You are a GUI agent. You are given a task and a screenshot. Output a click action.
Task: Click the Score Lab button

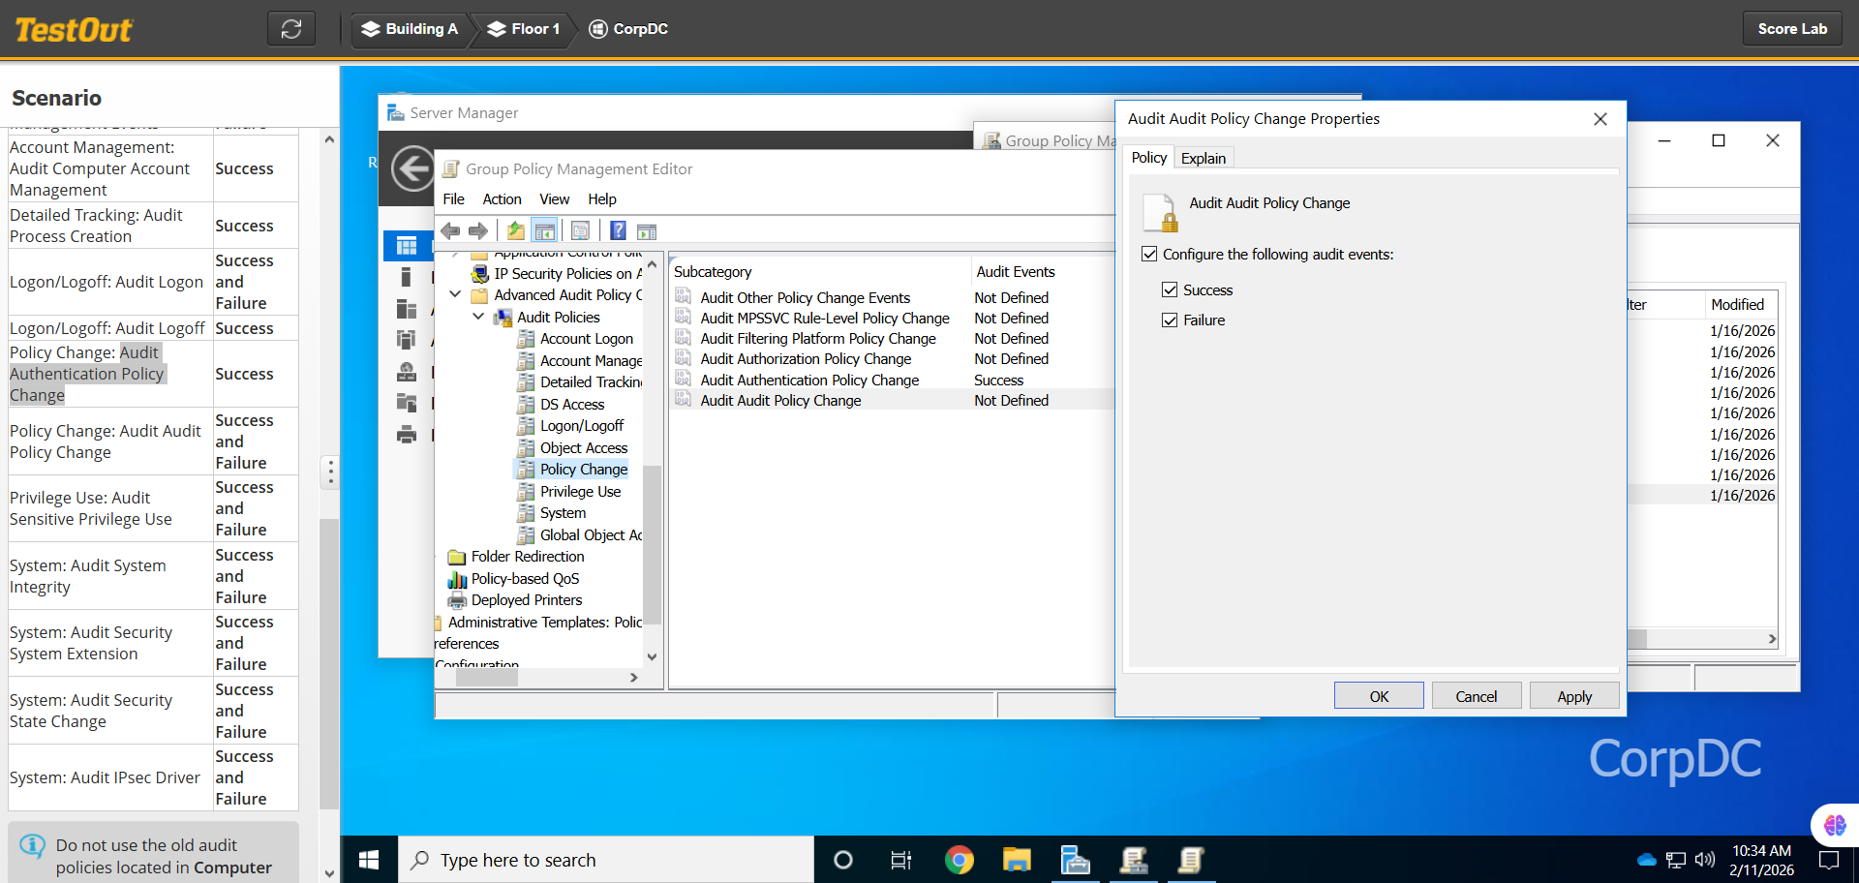coord(1791,29)
